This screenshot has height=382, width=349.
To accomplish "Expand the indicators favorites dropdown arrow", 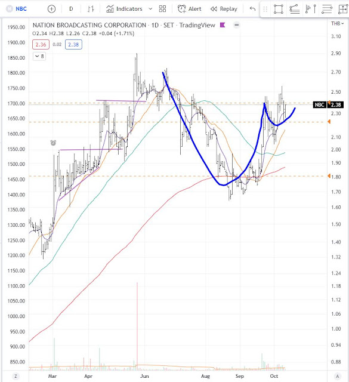I will (x=150, y=9).
